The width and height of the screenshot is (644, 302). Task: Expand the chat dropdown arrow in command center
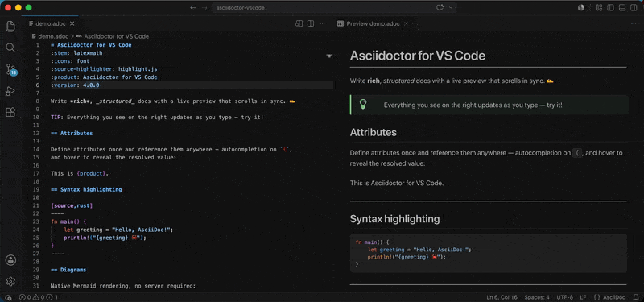tap(451, 8)
